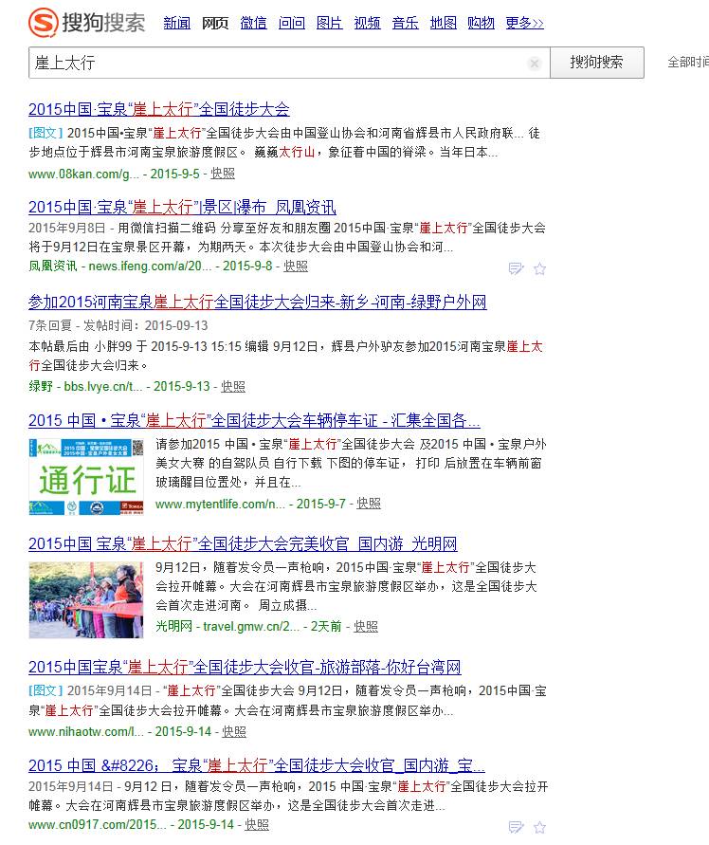Switch to the 购物 search tab
709x845 pixels.
[481, 23]
